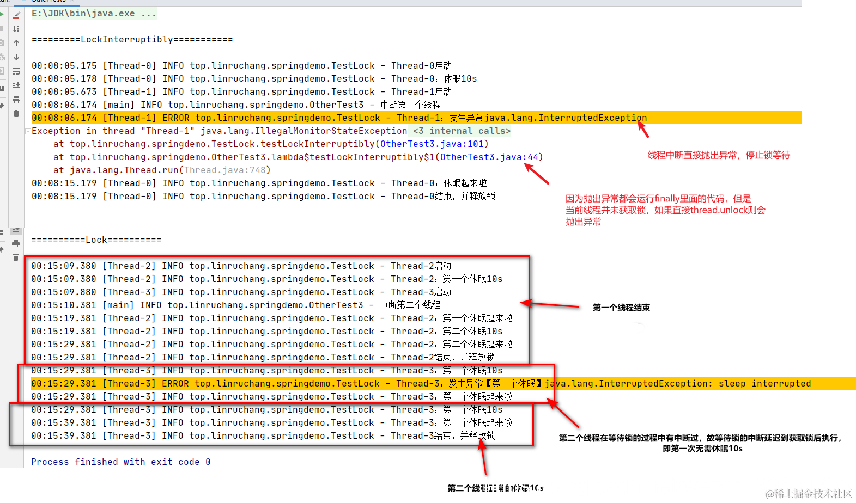
Task: Click the sort icon in the upper console toolbar
Action: 16,29
